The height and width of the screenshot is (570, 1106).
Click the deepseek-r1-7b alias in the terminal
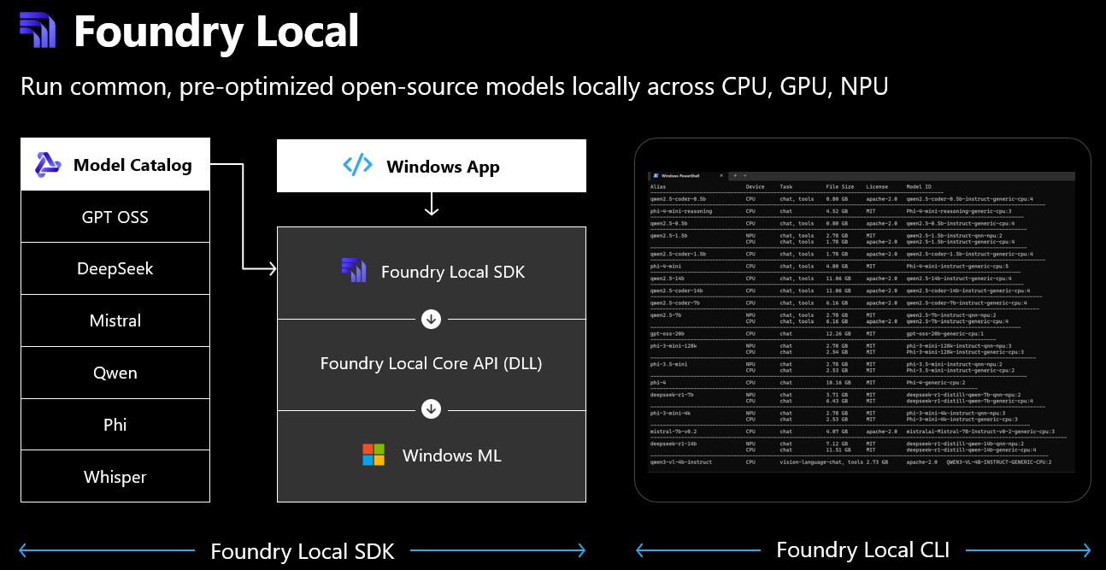point(672,395)
